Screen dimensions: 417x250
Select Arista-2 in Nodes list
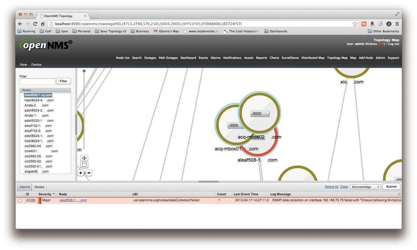[36, 105]
